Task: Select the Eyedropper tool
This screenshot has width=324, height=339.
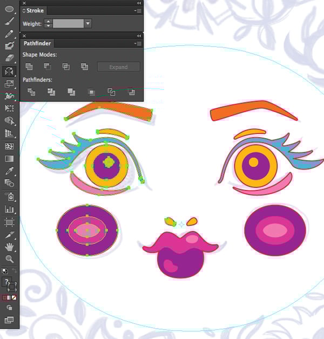Action: tap(9, 171)
